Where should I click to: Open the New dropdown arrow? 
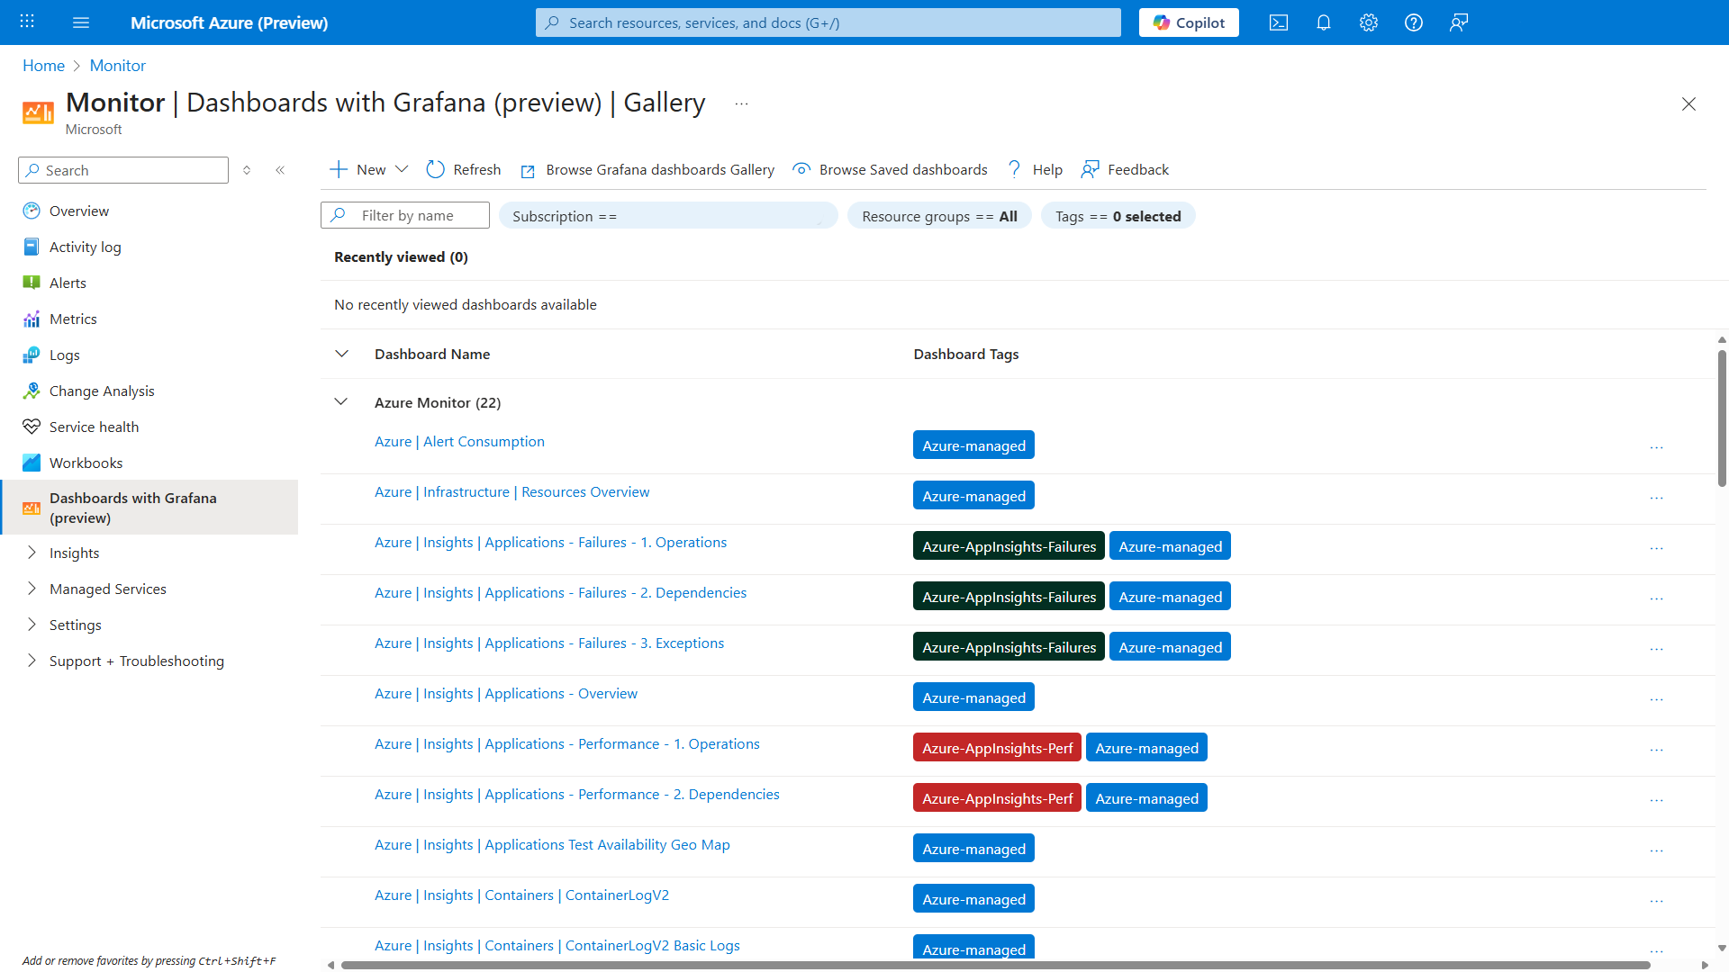402,169
